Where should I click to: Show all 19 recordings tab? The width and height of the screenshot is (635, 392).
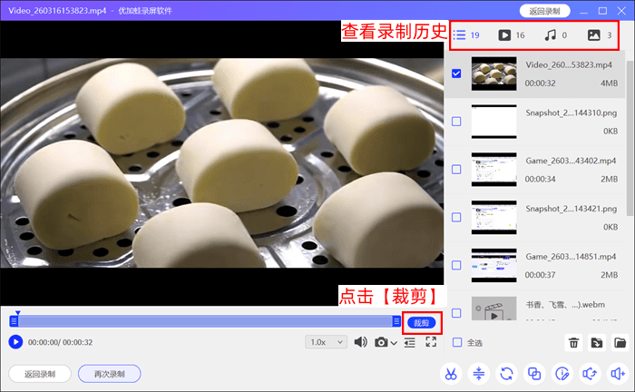pos(466,35)
